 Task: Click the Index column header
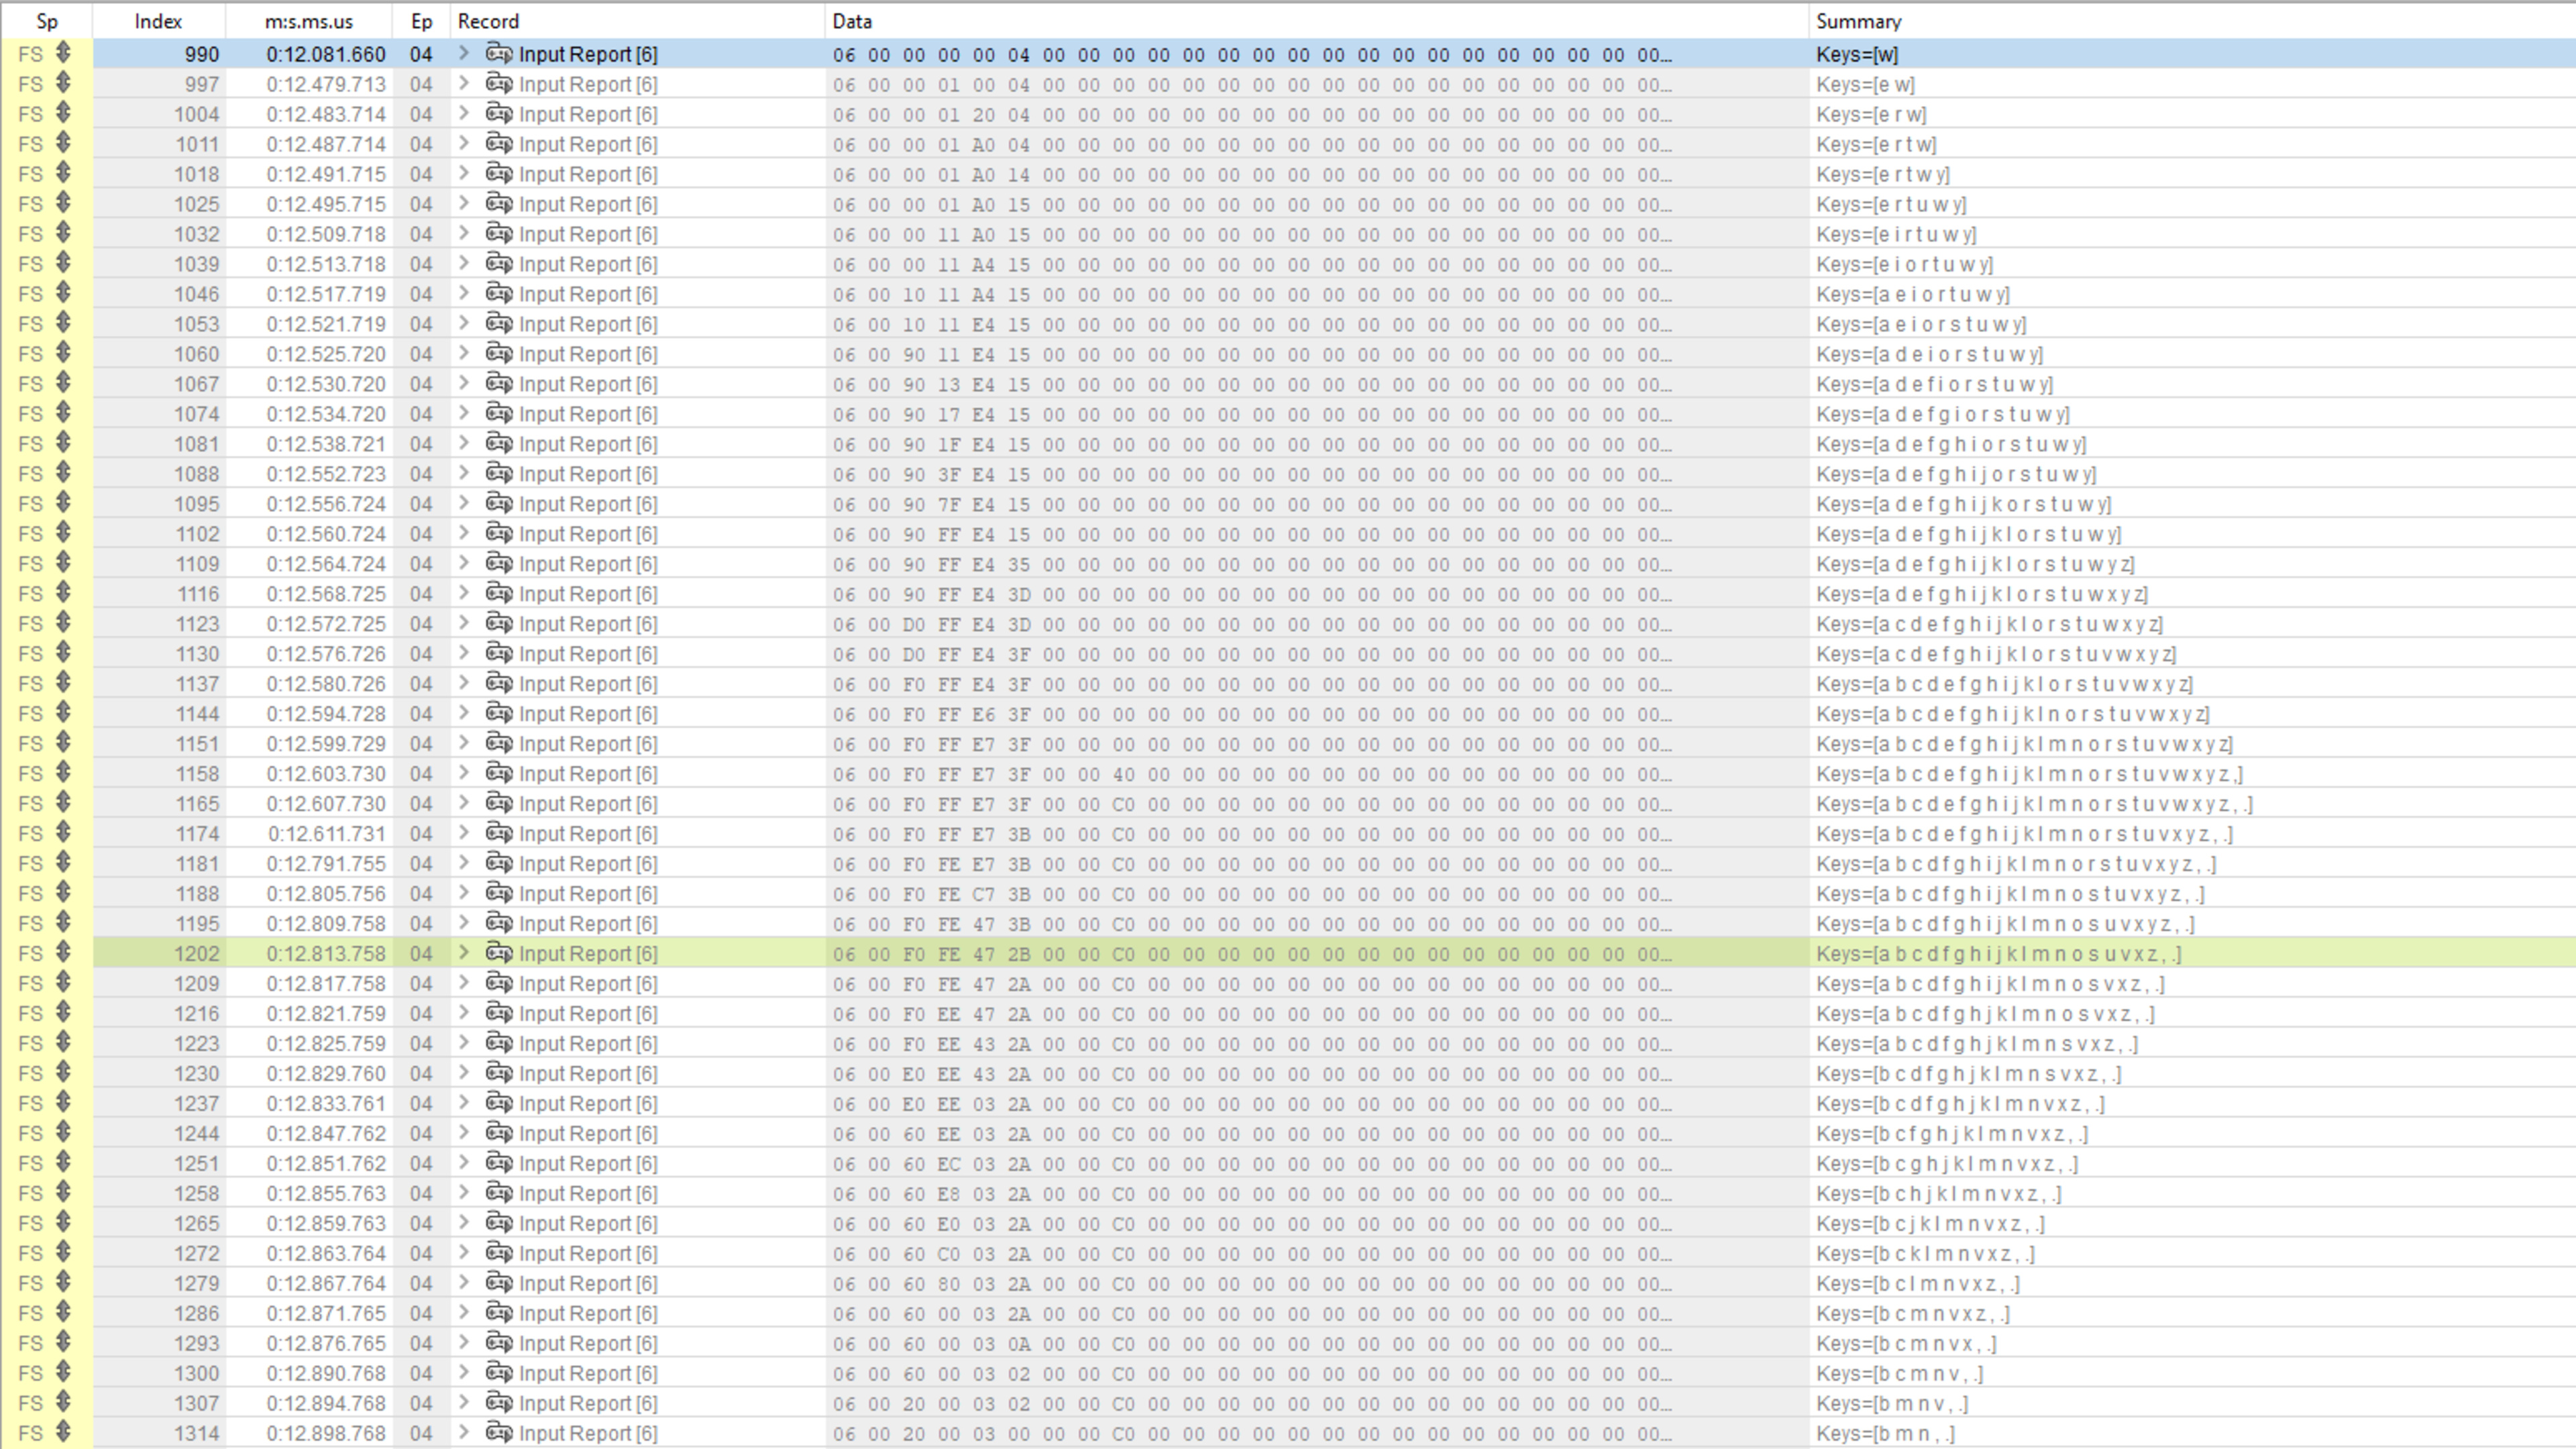coord(158,21)
